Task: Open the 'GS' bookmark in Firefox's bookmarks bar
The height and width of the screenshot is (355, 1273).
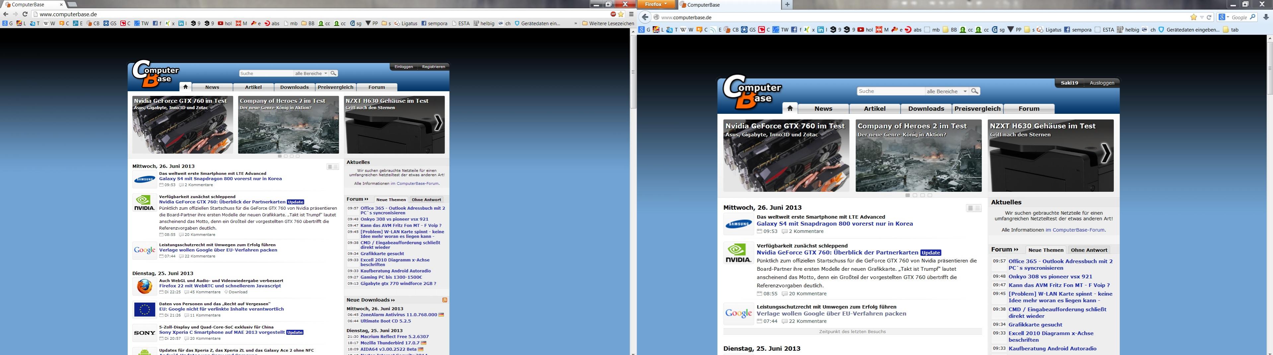Action: [x=748, y=30]
